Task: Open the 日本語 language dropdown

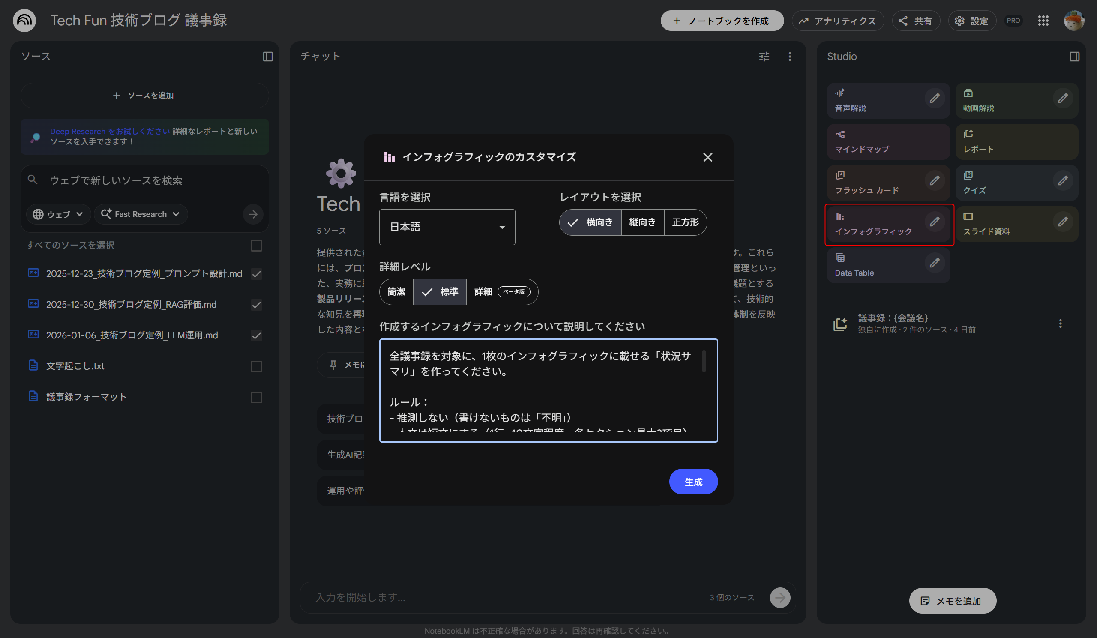Action: tap(447, 227)
